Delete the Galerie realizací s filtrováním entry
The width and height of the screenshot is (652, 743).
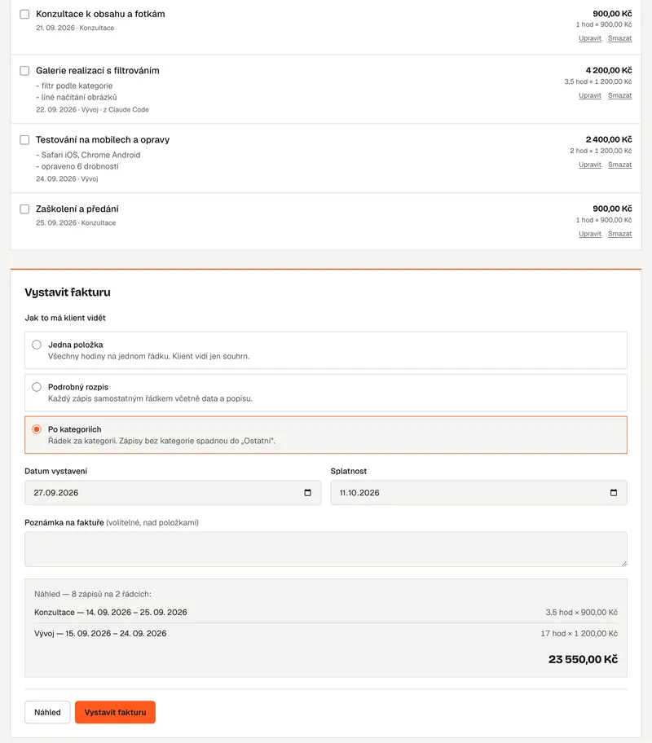click(619, 95)
